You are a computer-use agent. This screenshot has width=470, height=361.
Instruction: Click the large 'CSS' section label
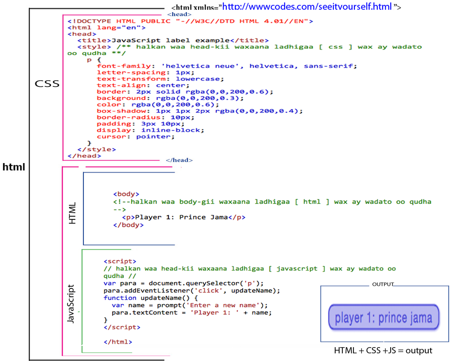click(x=47, y=84)
